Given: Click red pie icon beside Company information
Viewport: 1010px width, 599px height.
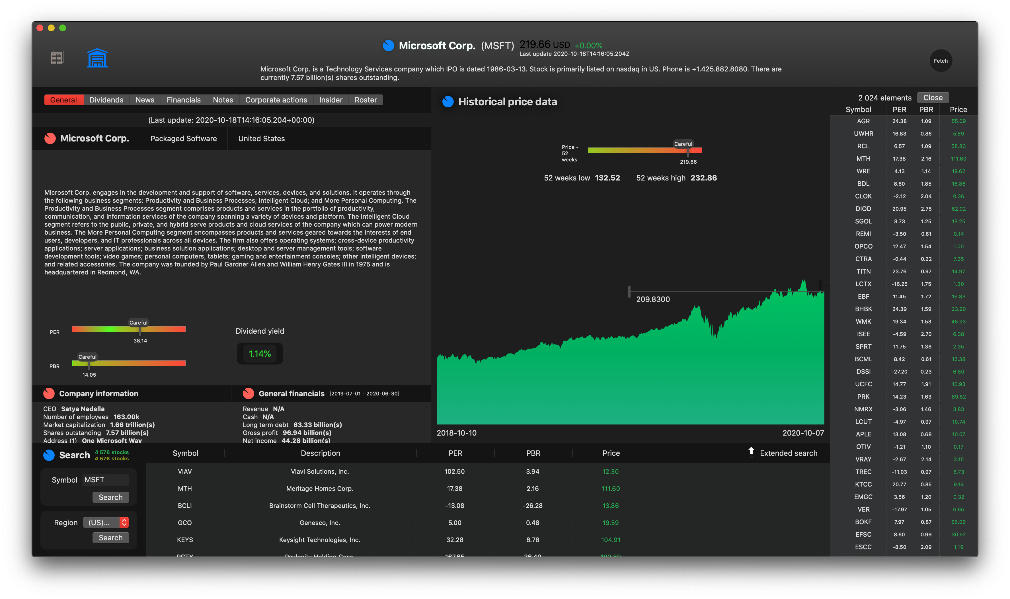Looking at the screenshot, I should (49, 393).
